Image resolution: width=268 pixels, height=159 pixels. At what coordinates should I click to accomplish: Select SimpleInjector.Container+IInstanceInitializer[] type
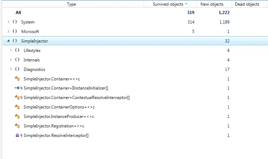click(x=66, y=88)
